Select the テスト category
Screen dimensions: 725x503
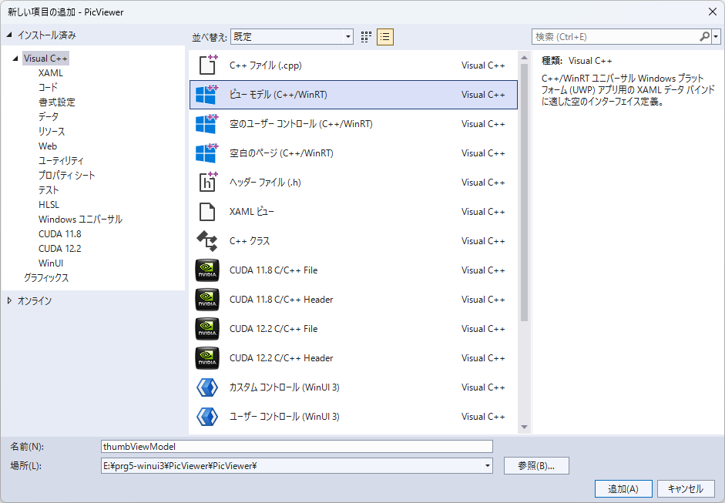pyautogui.click(x=49, y=190)
